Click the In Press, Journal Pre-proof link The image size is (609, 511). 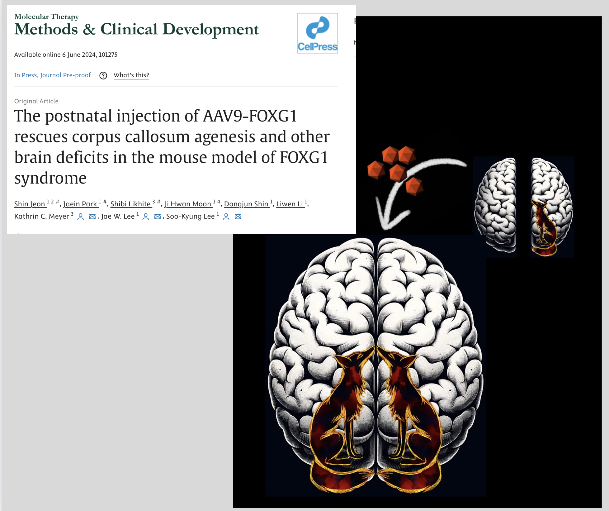[x=52, y=75]
